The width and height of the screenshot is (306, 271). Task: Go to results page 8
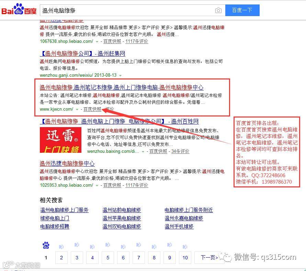[154, 258]
